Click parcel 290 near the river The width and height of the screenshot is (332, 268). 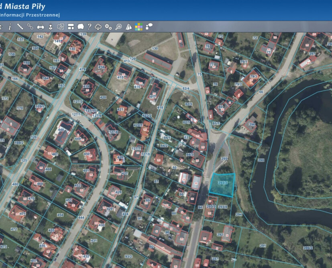click(261, 160)
